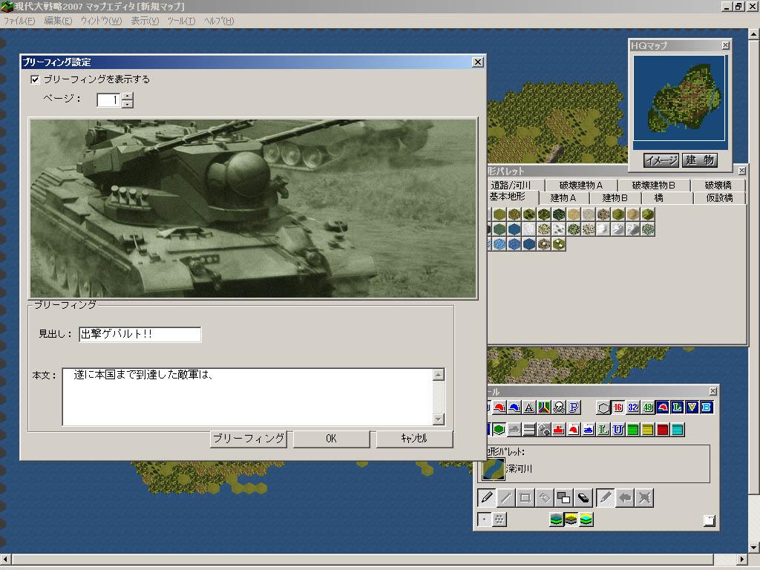The height and width of the screenshot is (570, 760).
Task: Click the blue 32 size icon
Action: [x=632, y=407]
